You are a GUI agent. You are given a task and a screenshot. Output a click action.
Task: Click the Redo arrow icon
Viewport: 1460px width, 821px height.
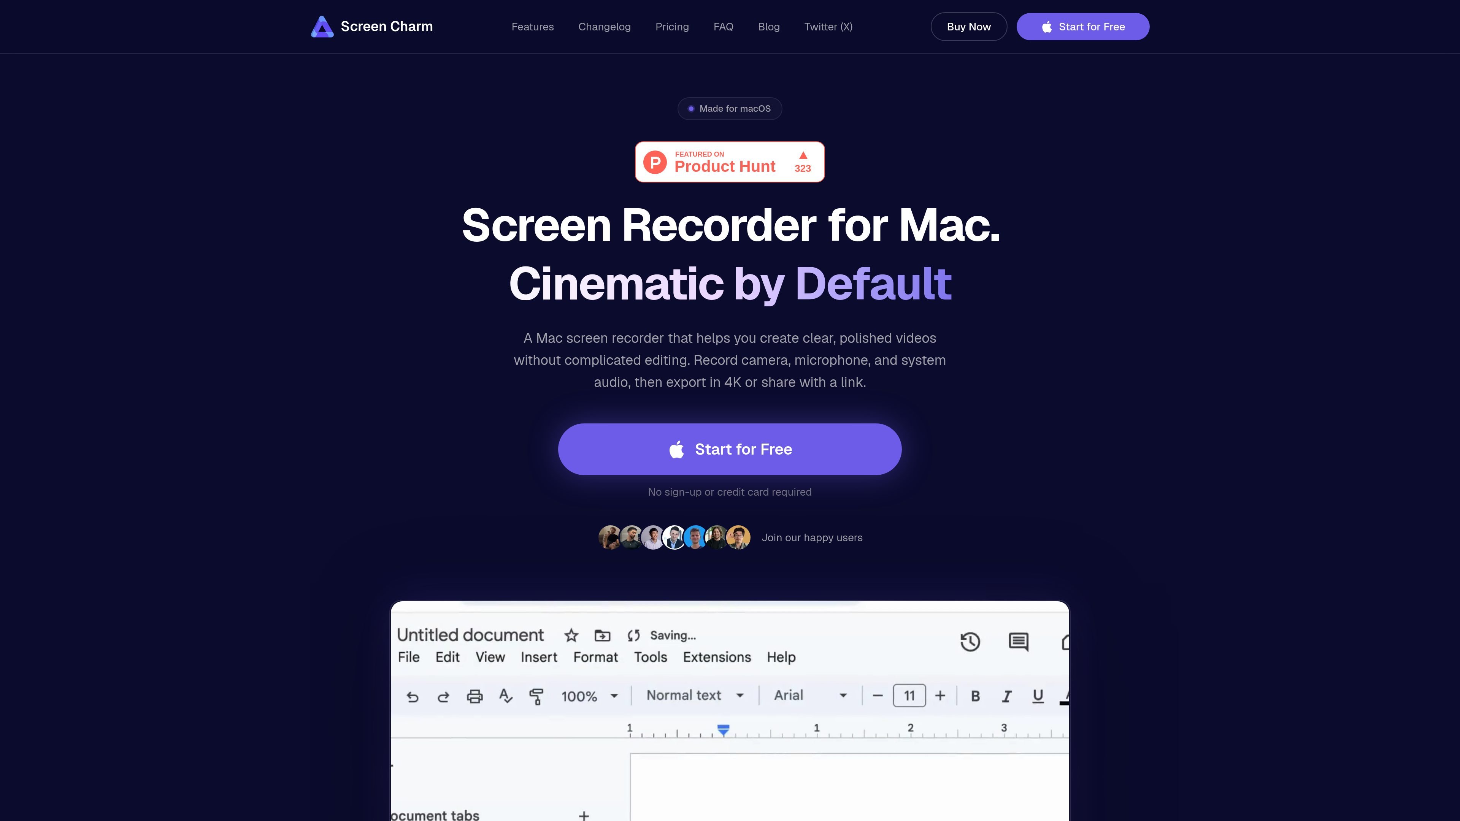443,696
